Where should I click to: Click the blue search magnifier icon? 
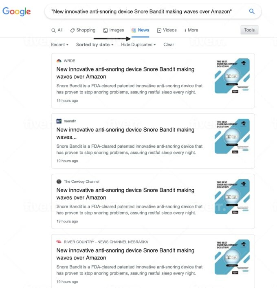point(252,11)
